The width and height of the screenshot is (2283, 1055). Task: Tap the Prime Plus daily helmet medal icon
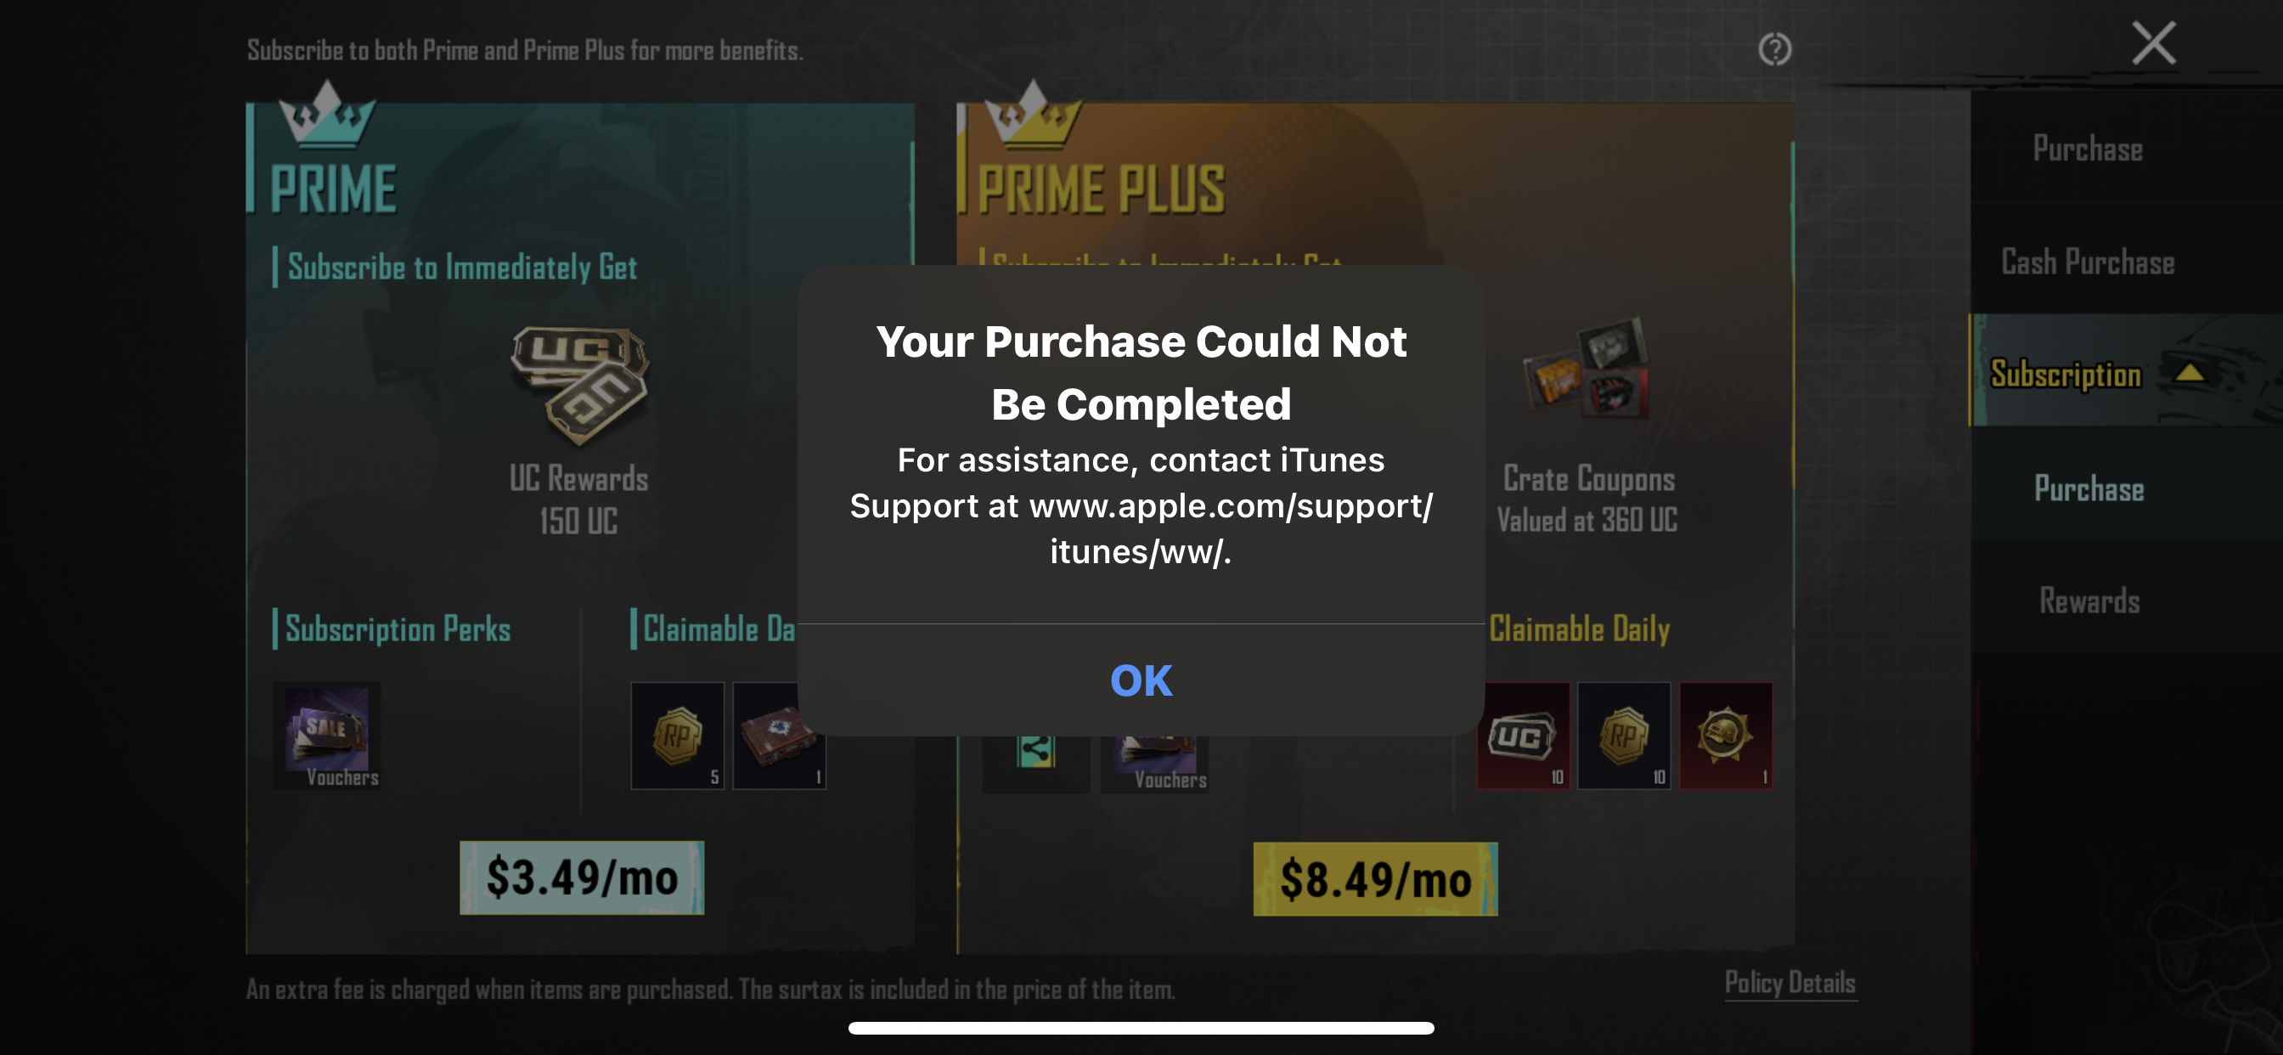click(1726, 735)
